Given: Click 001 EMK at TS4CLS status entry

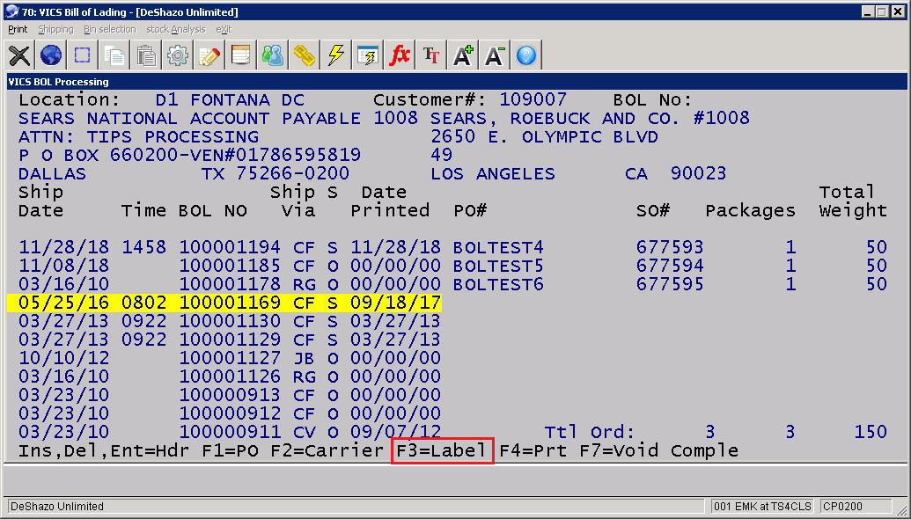Looking at the screenshot, I should point(762,506).
